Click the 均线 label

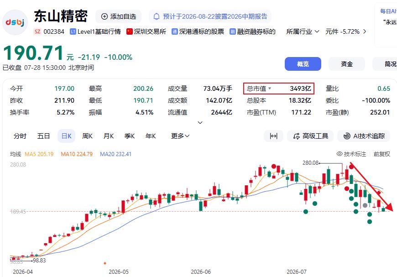[16, 154]
